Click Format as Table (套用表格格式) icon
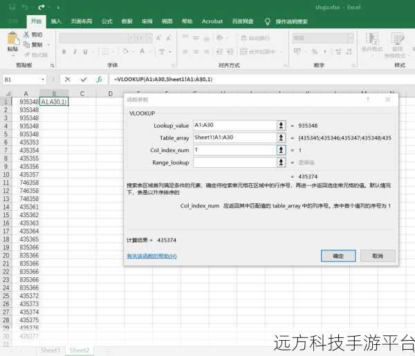Image resolution: width=415 pixels, height=356 pixels. (x=397, y=39)
